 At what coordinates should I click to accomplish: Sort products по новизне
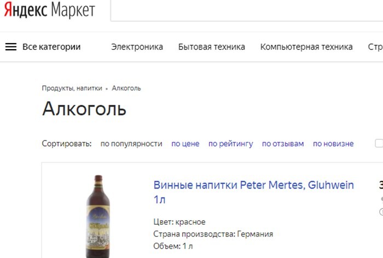tap(333, 144)
